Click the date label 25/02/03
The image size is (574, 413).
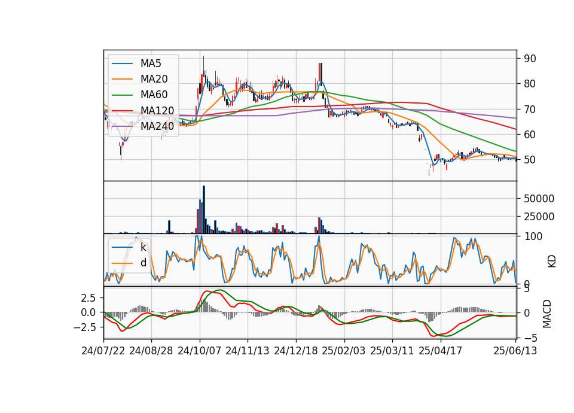(344, 351)
